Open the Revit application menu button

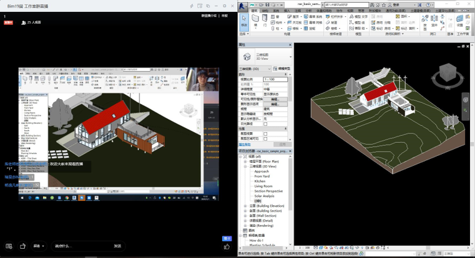coord(242,6)
